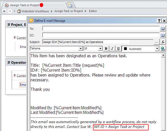Open the Workflows breadcrumb
Screen dimensions: 167x131
click(x=42, y=11)
